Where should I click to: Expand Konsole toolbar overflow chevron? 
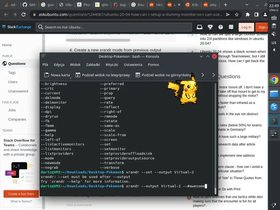coord(203,75)
